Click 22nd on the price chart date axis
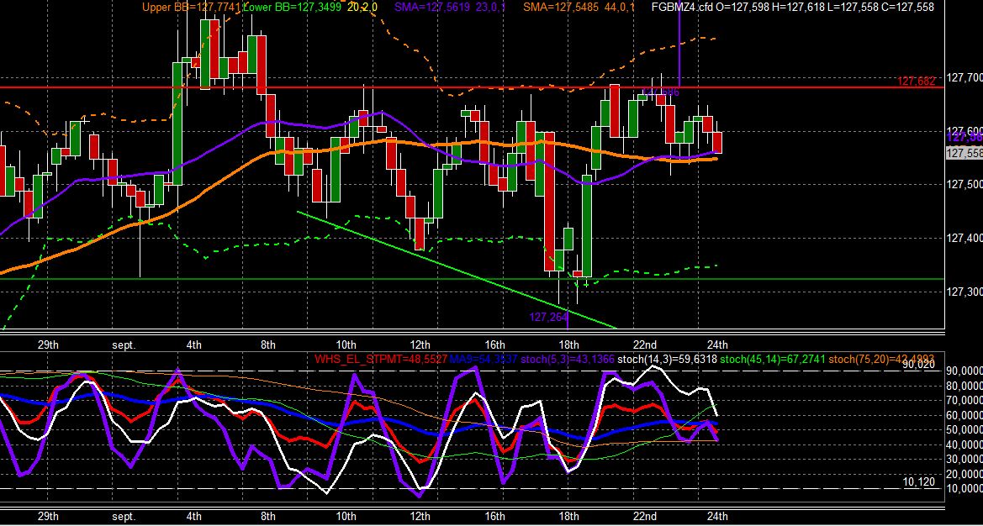The image size is (983, 526). click(644, 345)
